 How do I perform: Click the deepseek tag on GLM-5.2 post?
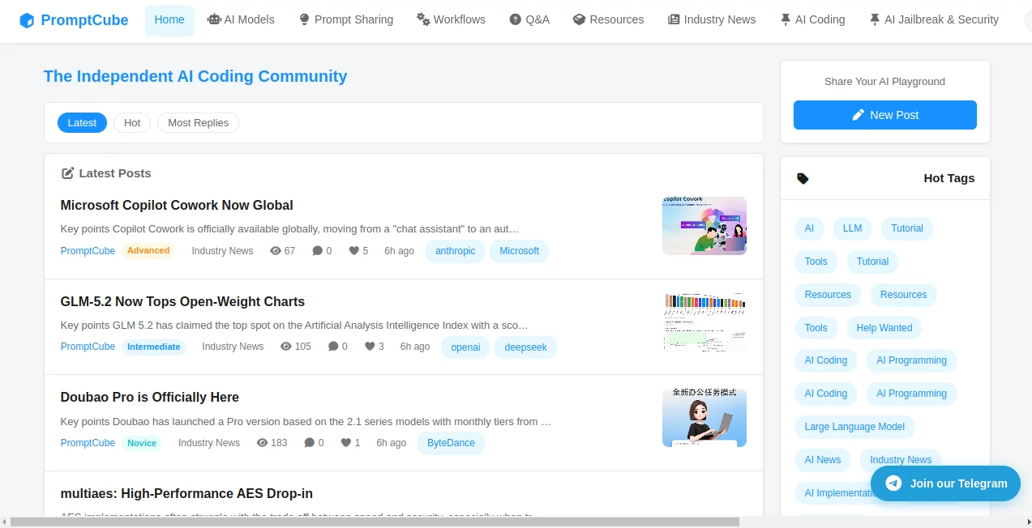click(x=525, y=347)
